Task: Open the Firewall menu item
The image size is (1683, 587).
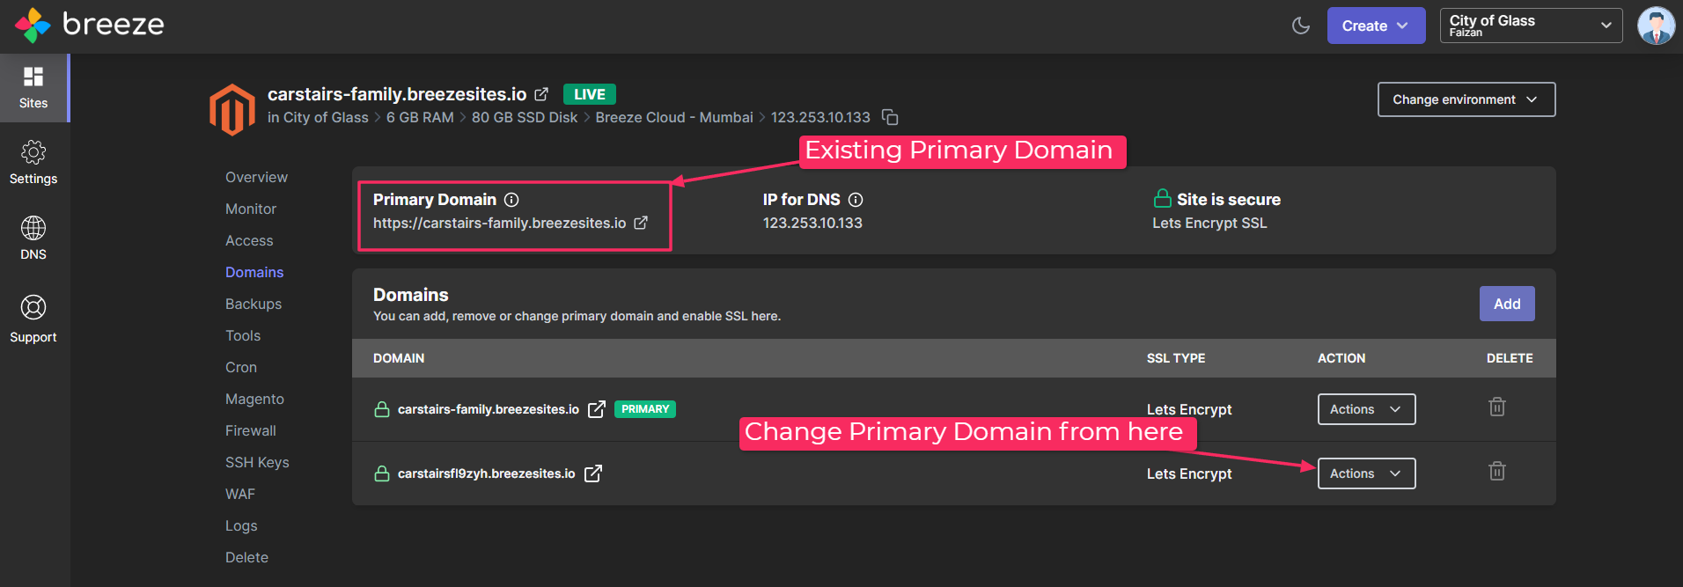Action: [x=251, y=430]
